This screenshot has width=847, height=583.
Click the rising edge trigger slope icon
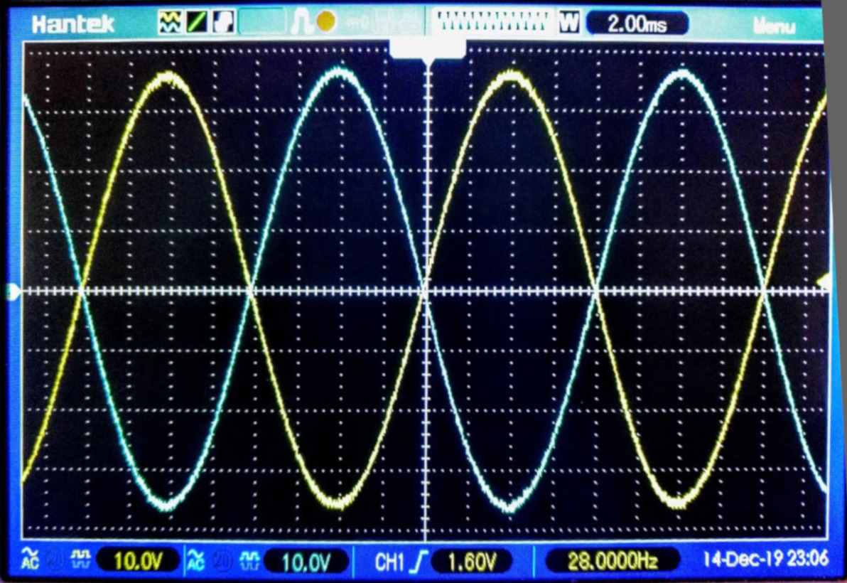coord(419,562)
